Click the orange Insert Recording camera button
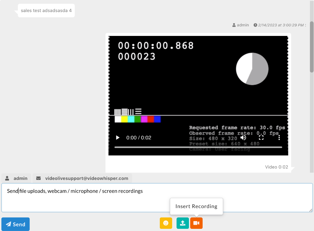The image size is (314, 231). (x=196, y=223)
